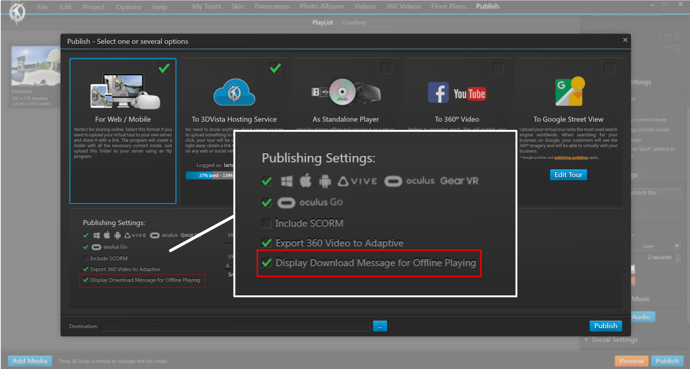Check the As Standalone Player option
This screenshot has width=690, height=369.
coord(387,68)
